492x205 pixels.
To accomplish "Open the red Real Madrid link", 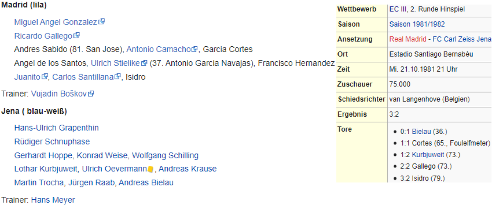I will pos(408,39).
